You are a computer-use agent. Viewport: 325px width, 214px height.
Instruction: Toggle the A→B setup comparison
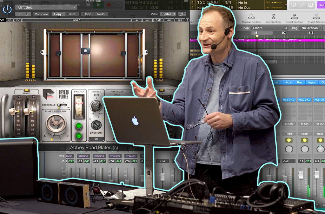158,20
